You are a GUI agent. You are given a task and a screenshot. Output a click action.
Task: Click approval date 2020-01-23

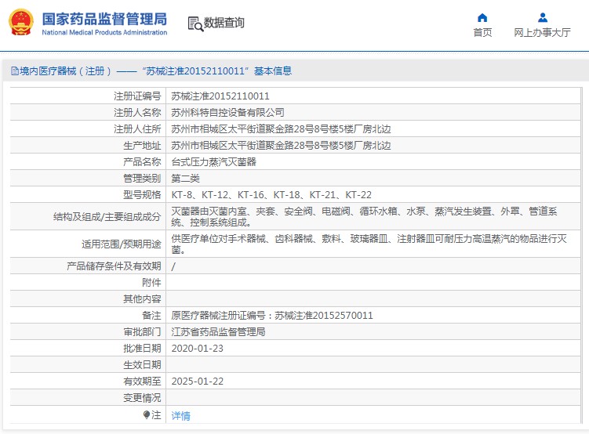197,349
